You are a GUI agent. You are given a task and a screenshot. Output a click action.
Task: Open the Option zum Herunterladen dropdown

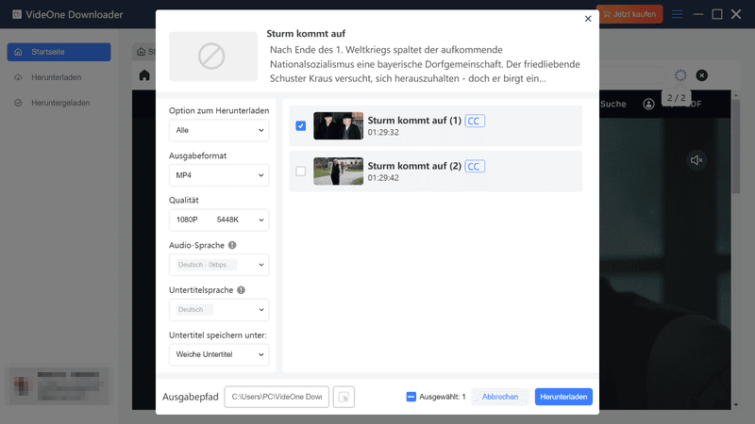point(219,130)
